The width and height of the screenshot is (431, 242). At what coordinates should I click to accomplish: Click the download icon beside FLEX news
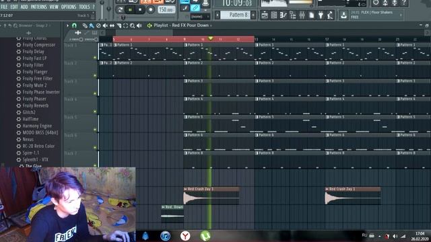coord(343,15)
